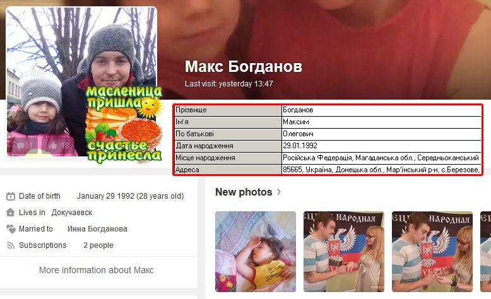Screen dimensions: 491x299
Task: Open the New photos section heading
Action: coord(244,192)
